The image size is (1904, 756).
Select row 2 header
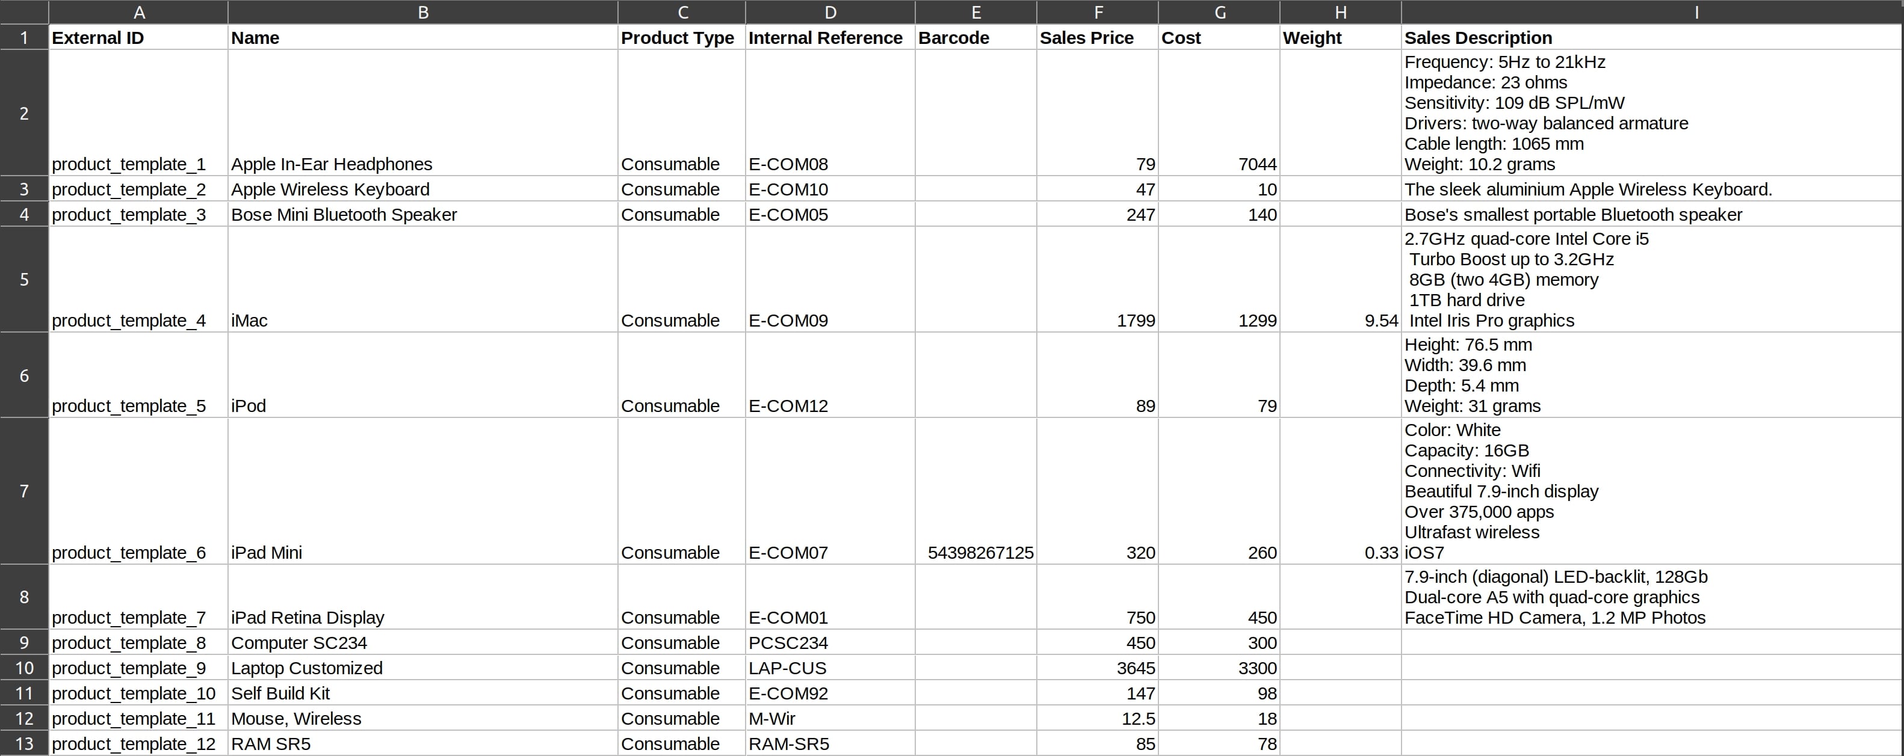(25, 113)
